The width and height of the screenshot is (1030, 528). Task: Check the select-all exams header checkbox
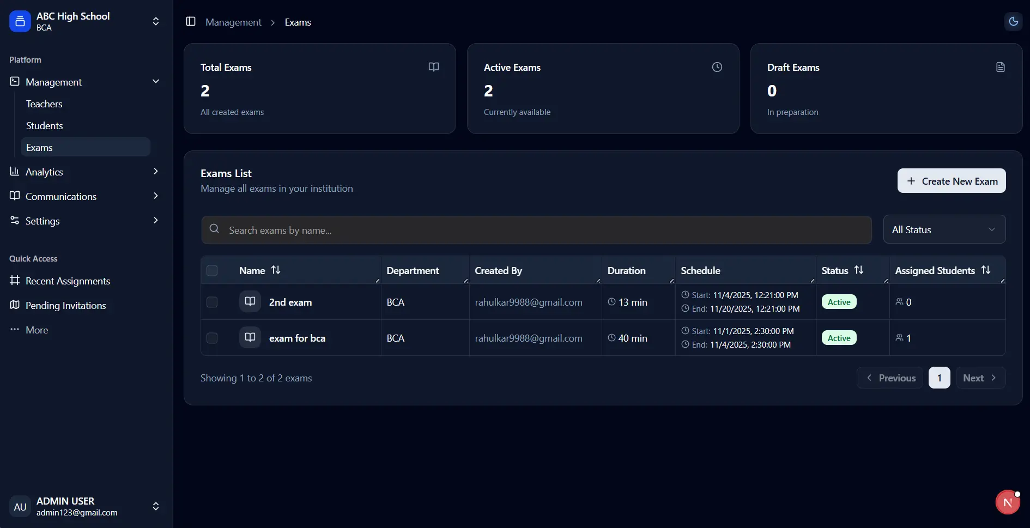point(212,271)
